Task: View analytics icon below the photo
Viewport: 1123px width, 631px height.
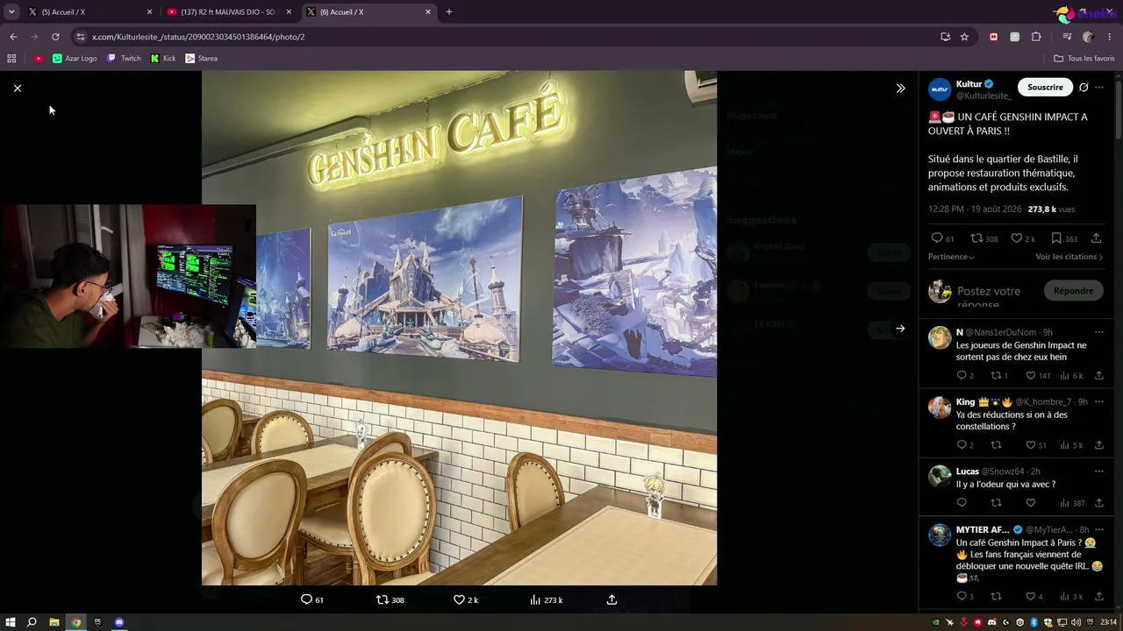Action: tap(535, 599)
